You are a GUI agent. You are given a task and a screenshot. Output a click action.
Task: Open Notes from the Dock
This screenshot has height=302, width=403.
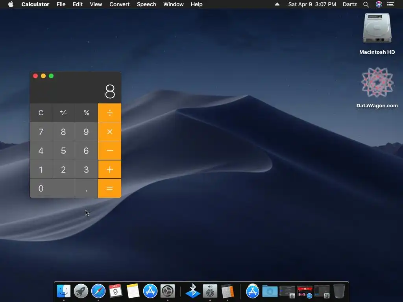click(133, 291)
